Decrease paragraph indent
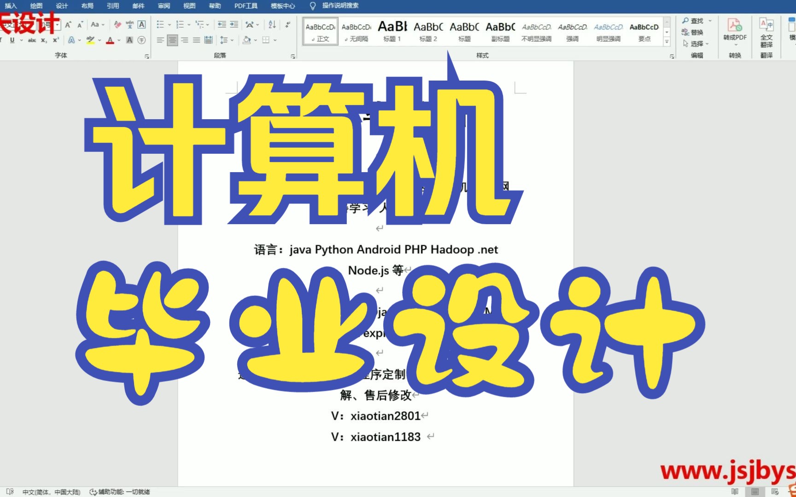The image size is (796, 497). tap(222, 25)
